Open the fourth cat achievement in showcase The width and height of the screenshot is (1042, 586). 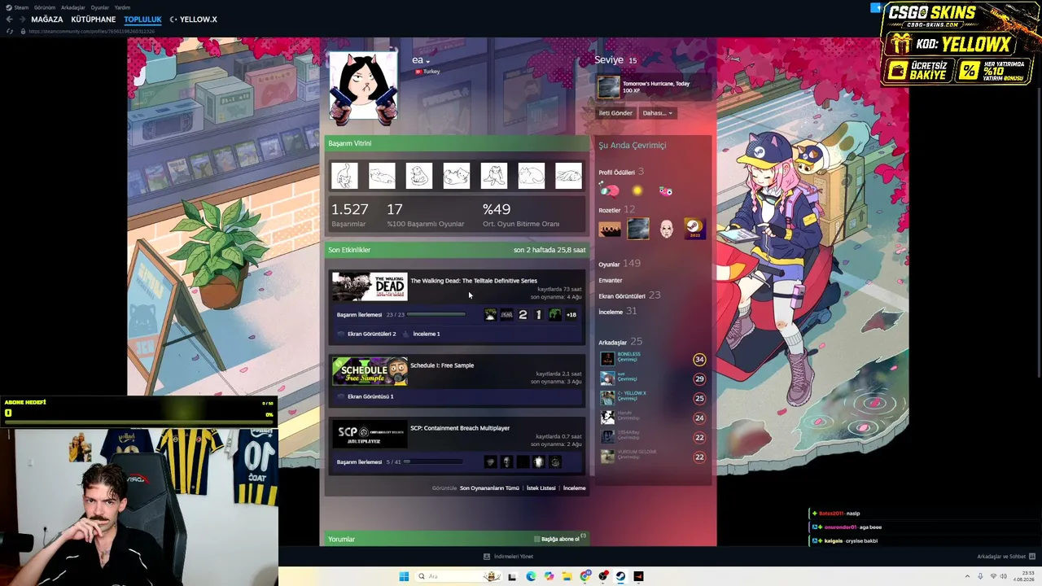pyautogui.click(x=457, y=176)
